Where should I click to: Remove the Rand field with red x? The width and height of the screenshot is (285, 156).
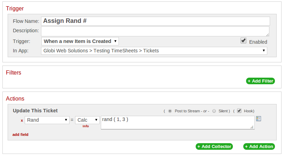click(x=22, y=120)
